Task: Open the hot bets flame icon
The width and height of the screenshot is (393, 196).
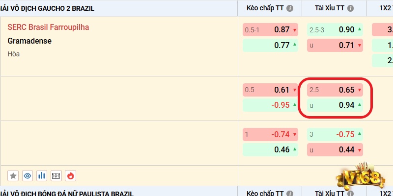Action: (x=70, y=176)
